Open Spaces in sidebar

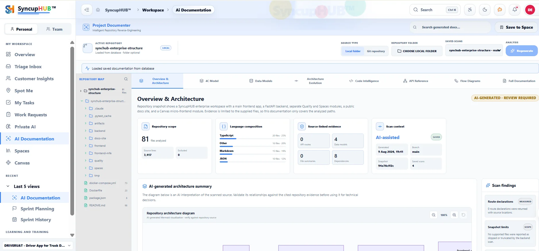tap(34, 151)
